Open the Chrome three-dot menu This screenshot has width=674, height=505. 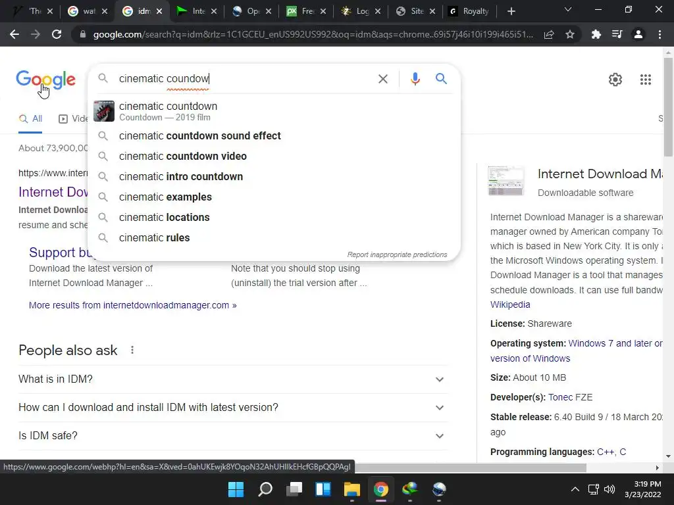[660, 34]
